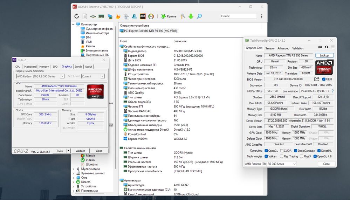Open the Tools dropdown arrow in CPU-Z
350x200 pixels.
click(x=69, y=151)
